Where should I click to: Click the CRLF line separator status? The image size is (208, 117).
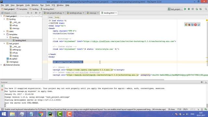(185, 109)
